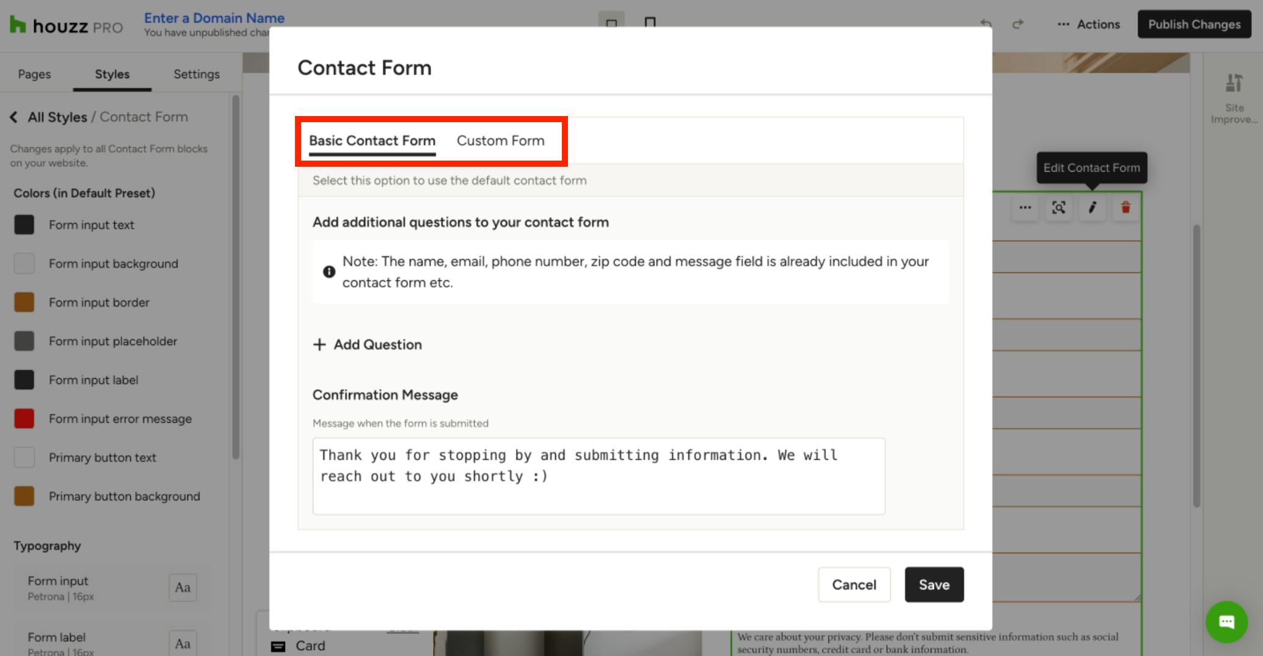Cancel the Contact Form dialog
The image size is (1263, 656).
point(854,585)
